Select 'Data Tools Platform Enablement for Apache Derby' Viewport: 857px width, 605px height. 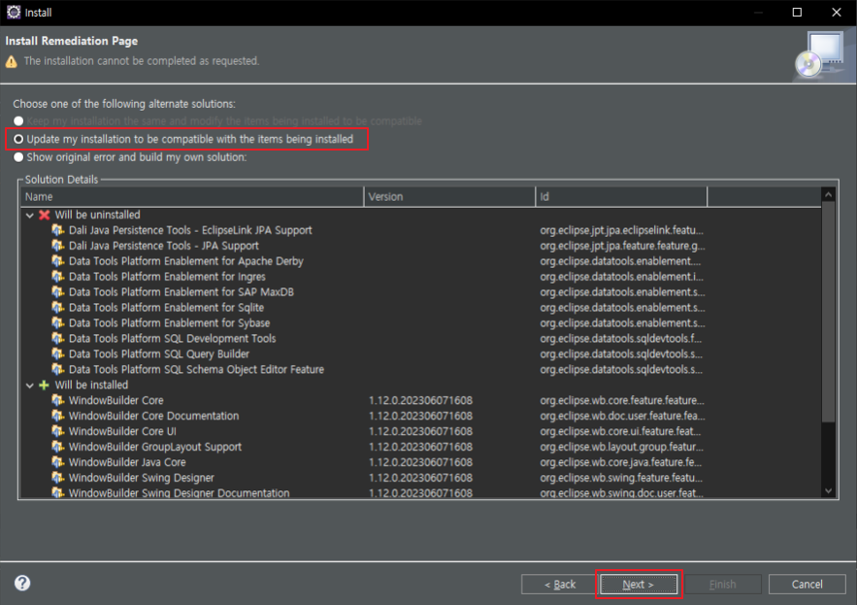185,261
